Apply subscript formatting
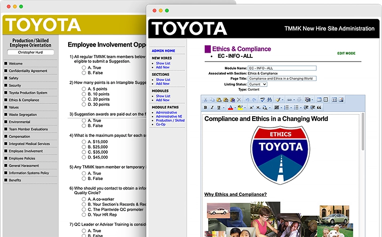Viewport: 382px width, 237px height. tap(258, 107)
